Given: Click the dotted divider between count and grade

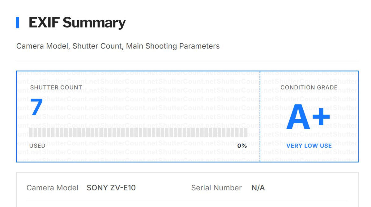Looking at the screenshot, I should click(x=260, y=116).
